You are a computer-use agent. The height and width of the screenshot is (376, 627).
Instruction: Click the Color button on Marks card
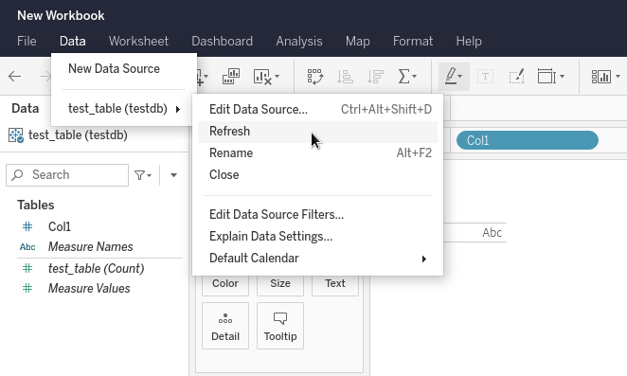(225, 283)
